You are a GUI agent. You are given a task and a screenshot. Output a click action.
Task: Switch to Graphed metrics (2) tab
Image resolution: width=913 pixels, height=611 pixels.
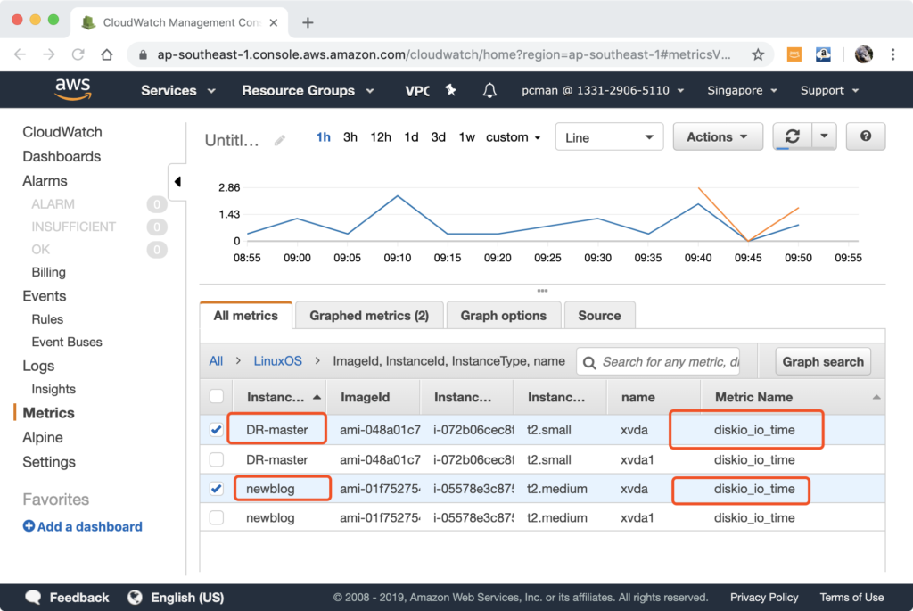point(369,316)
